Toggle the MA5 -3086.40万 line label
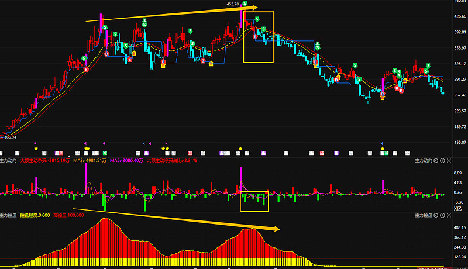 coord(126,161)
